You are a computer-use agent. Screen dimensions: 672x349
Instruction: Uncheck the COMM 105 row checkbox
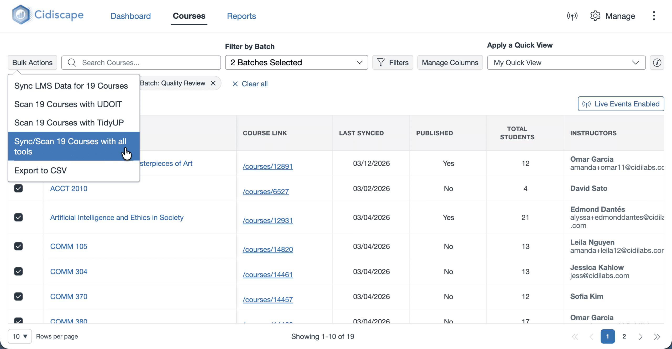[x=18, y=246]
